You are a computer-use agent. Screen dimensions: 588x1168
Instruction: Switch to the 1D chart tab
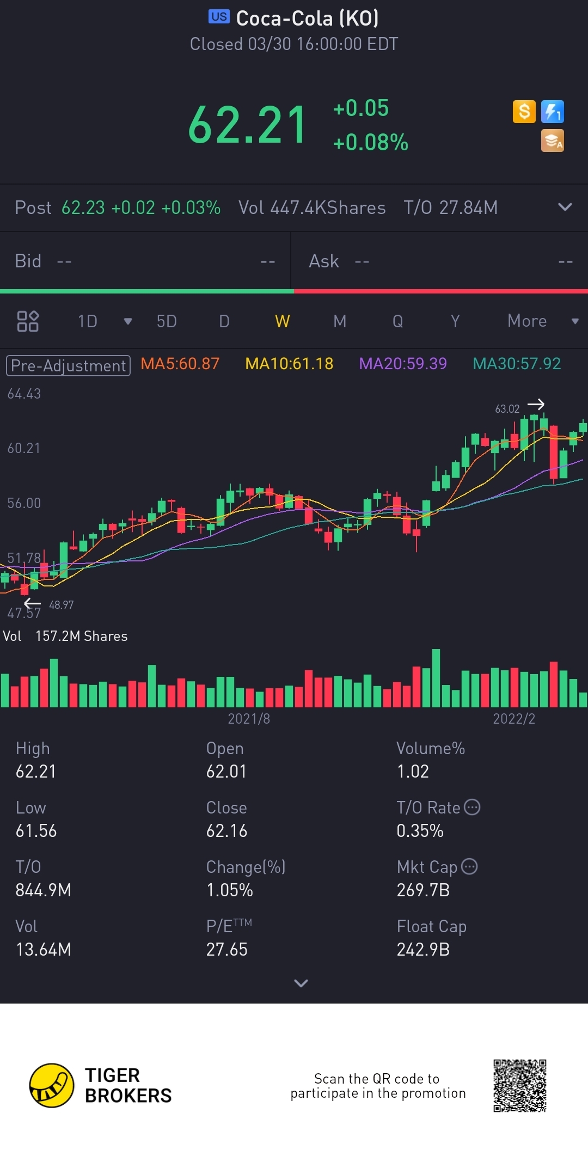[x=87, y=321]
